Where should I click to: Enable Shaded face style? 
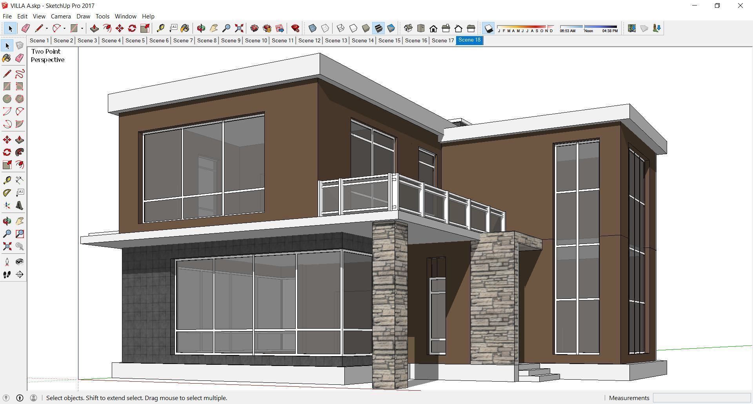(366, 28)
